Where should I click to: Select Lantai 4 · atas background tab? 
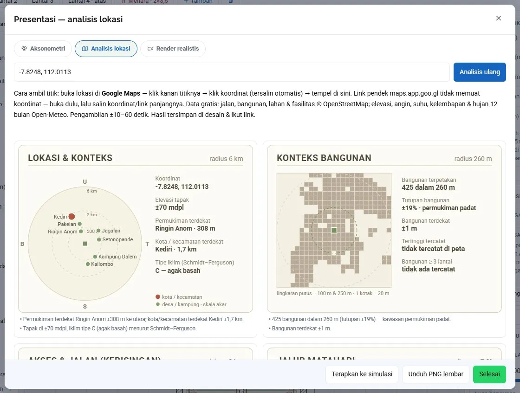pyautogui.click(x=87, y=2)
